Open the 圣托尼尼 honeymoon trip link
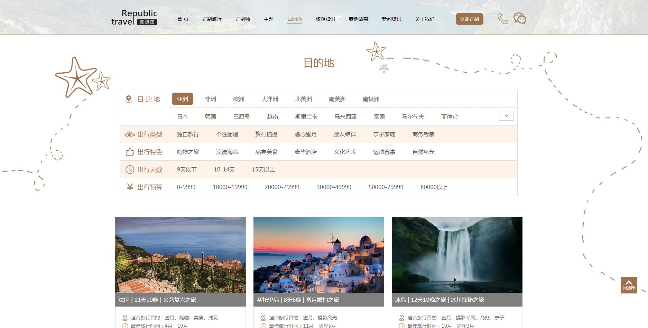This screenshot has width=648, height=328. click(x=298, y=300)
